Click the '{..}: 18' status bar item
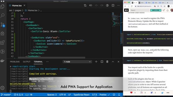The height and width of the screenshot is (97, 173). point(29,95)
